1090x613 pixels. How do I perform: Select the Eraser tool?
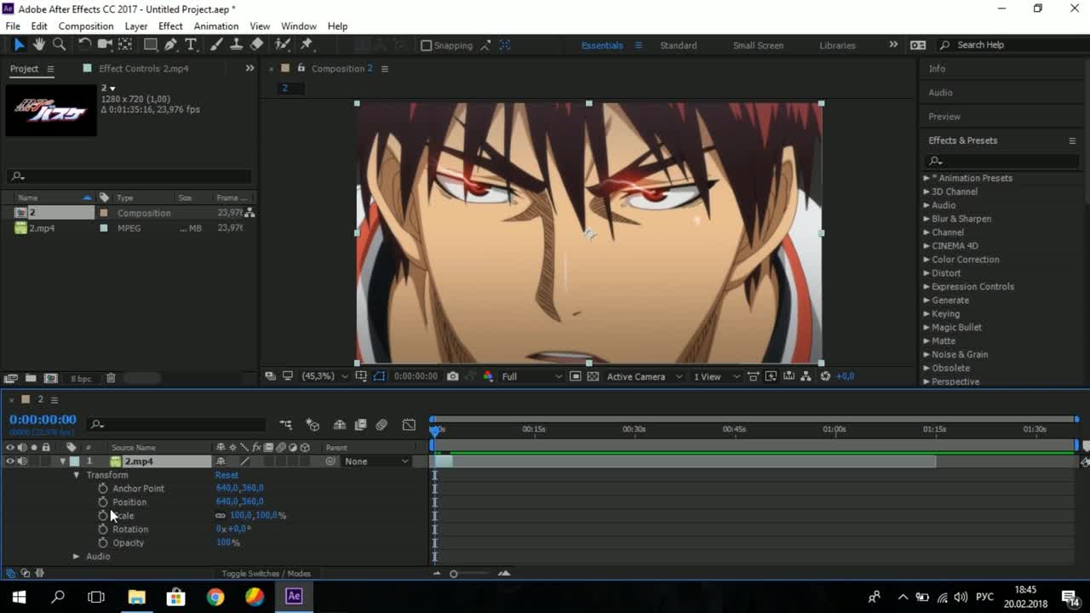tap(256, 44)
